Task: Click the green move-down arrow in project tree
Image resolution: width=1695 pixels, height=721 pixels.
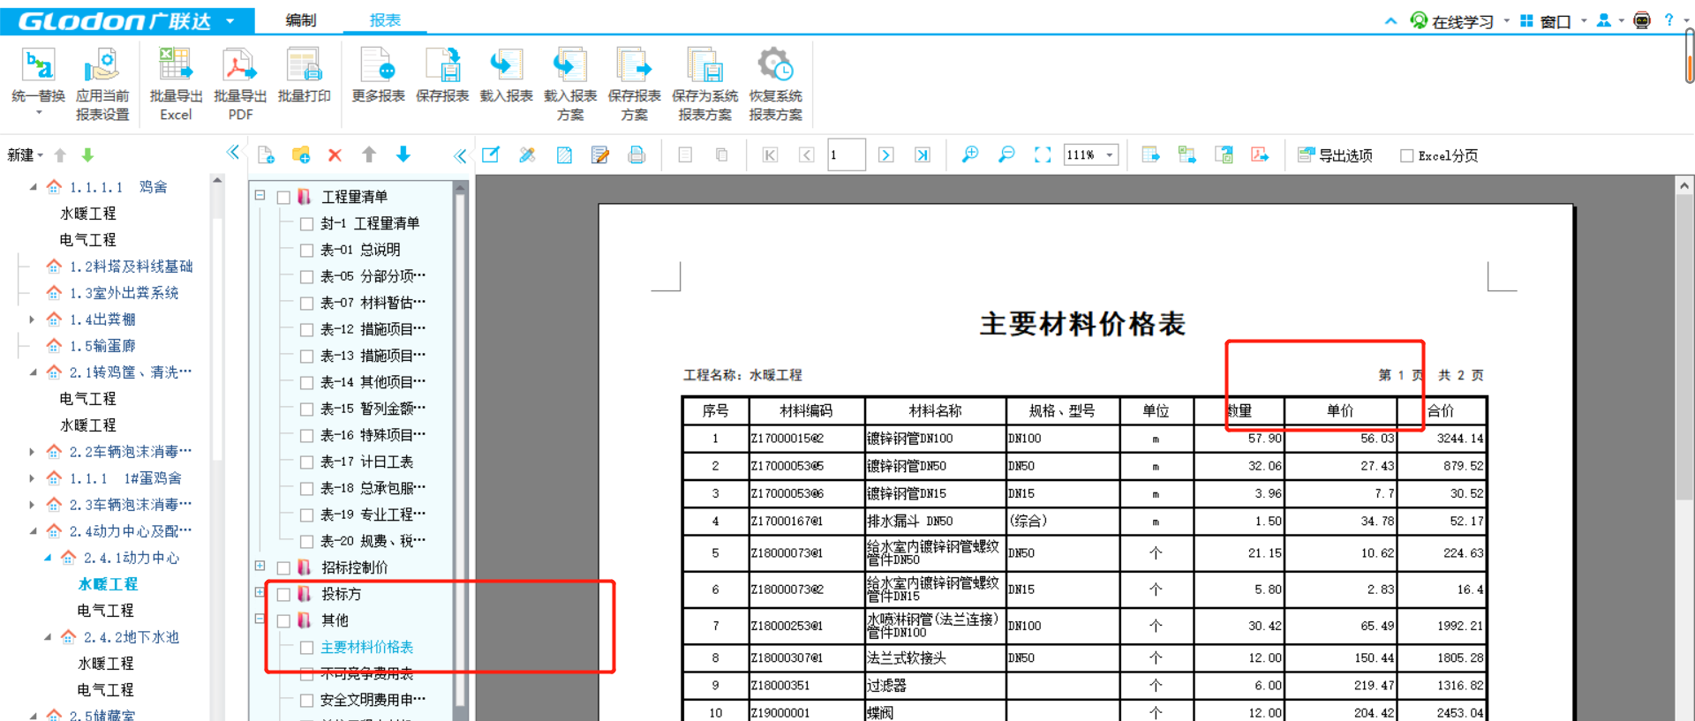Action: point(87,155)
